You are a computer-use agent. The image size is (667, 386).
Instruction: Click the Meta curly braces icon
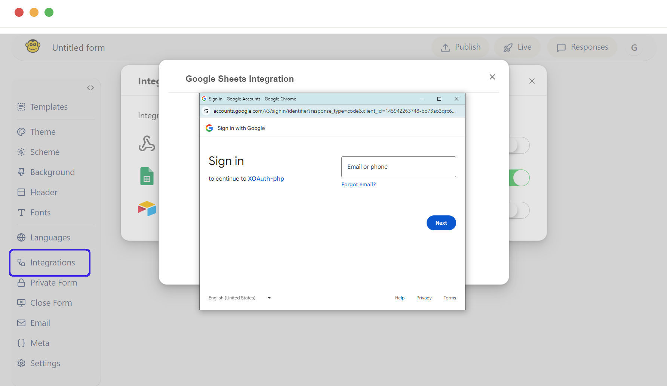click(21, 343)
